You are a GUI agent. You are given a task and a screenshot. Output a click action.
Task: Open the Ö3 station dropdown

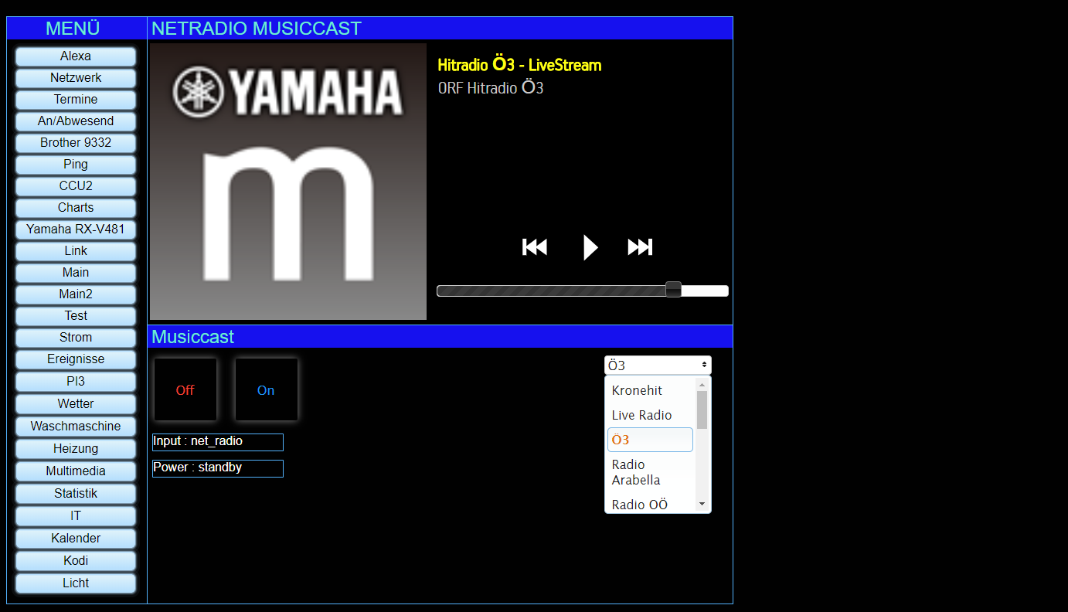(658, 365)
